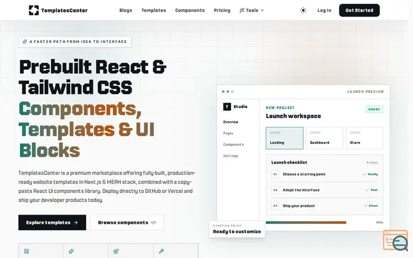Screen dimensions: 413x258
Task: Click the sparkles icon in the feature row
Action: tap(71, 251)
